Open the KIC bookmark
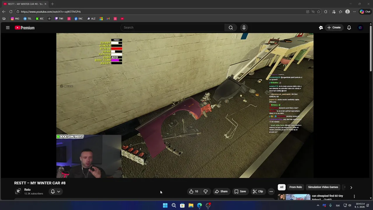The width and height of the screenshot is (373, 210). pos(40,19)
